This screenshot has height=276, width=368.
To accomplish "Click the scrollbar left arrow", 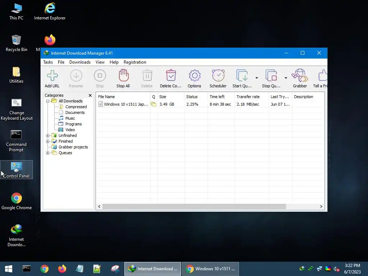I will pos(99,207).
